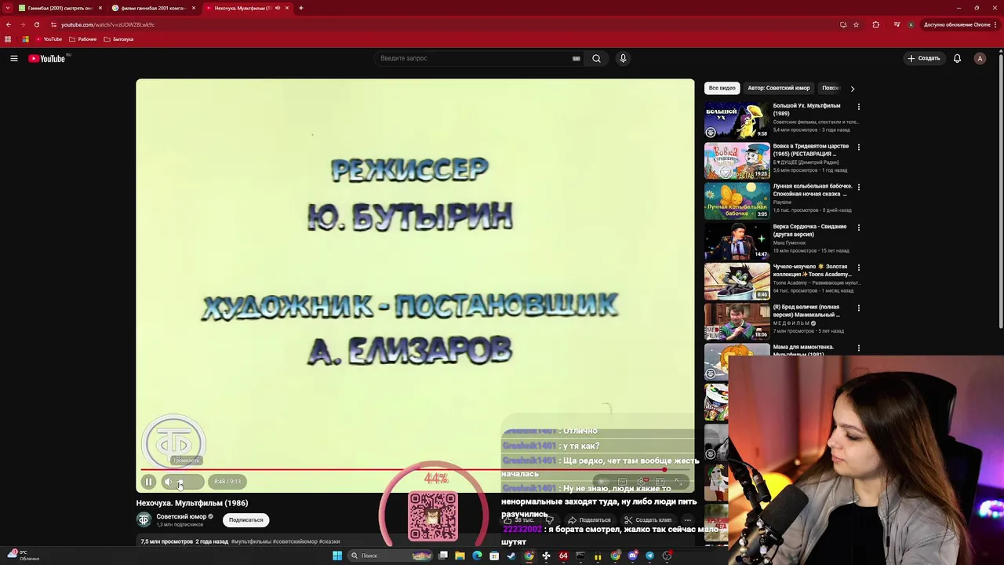Switch to фильм ганнибал 2001 browser tab
Viewport: 1004px width, 565px height.
[x=153, y=8]
